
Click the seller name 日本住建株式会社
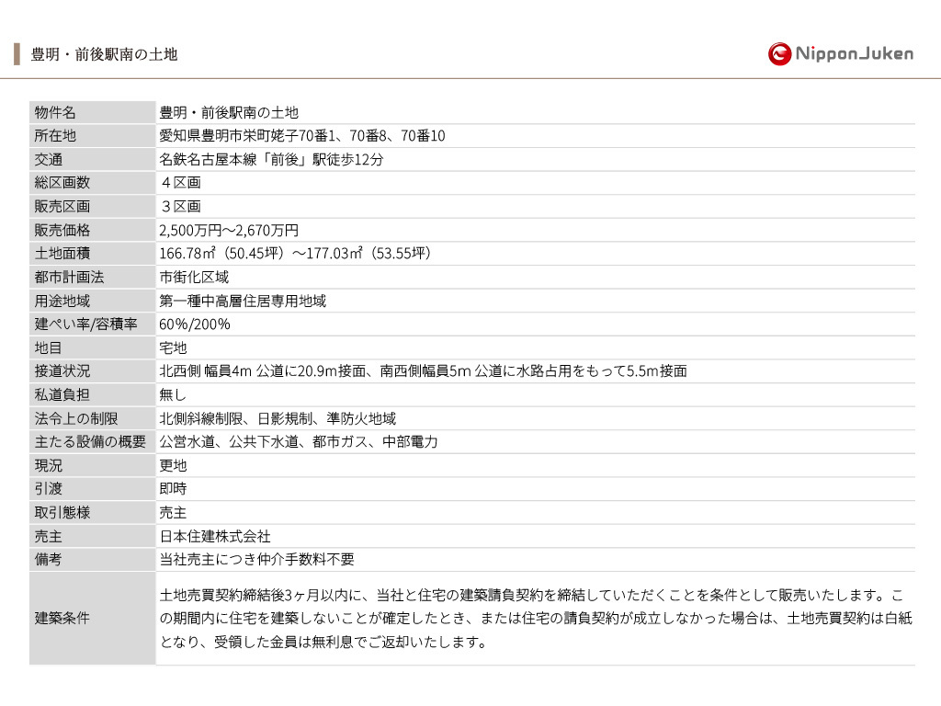215,536
